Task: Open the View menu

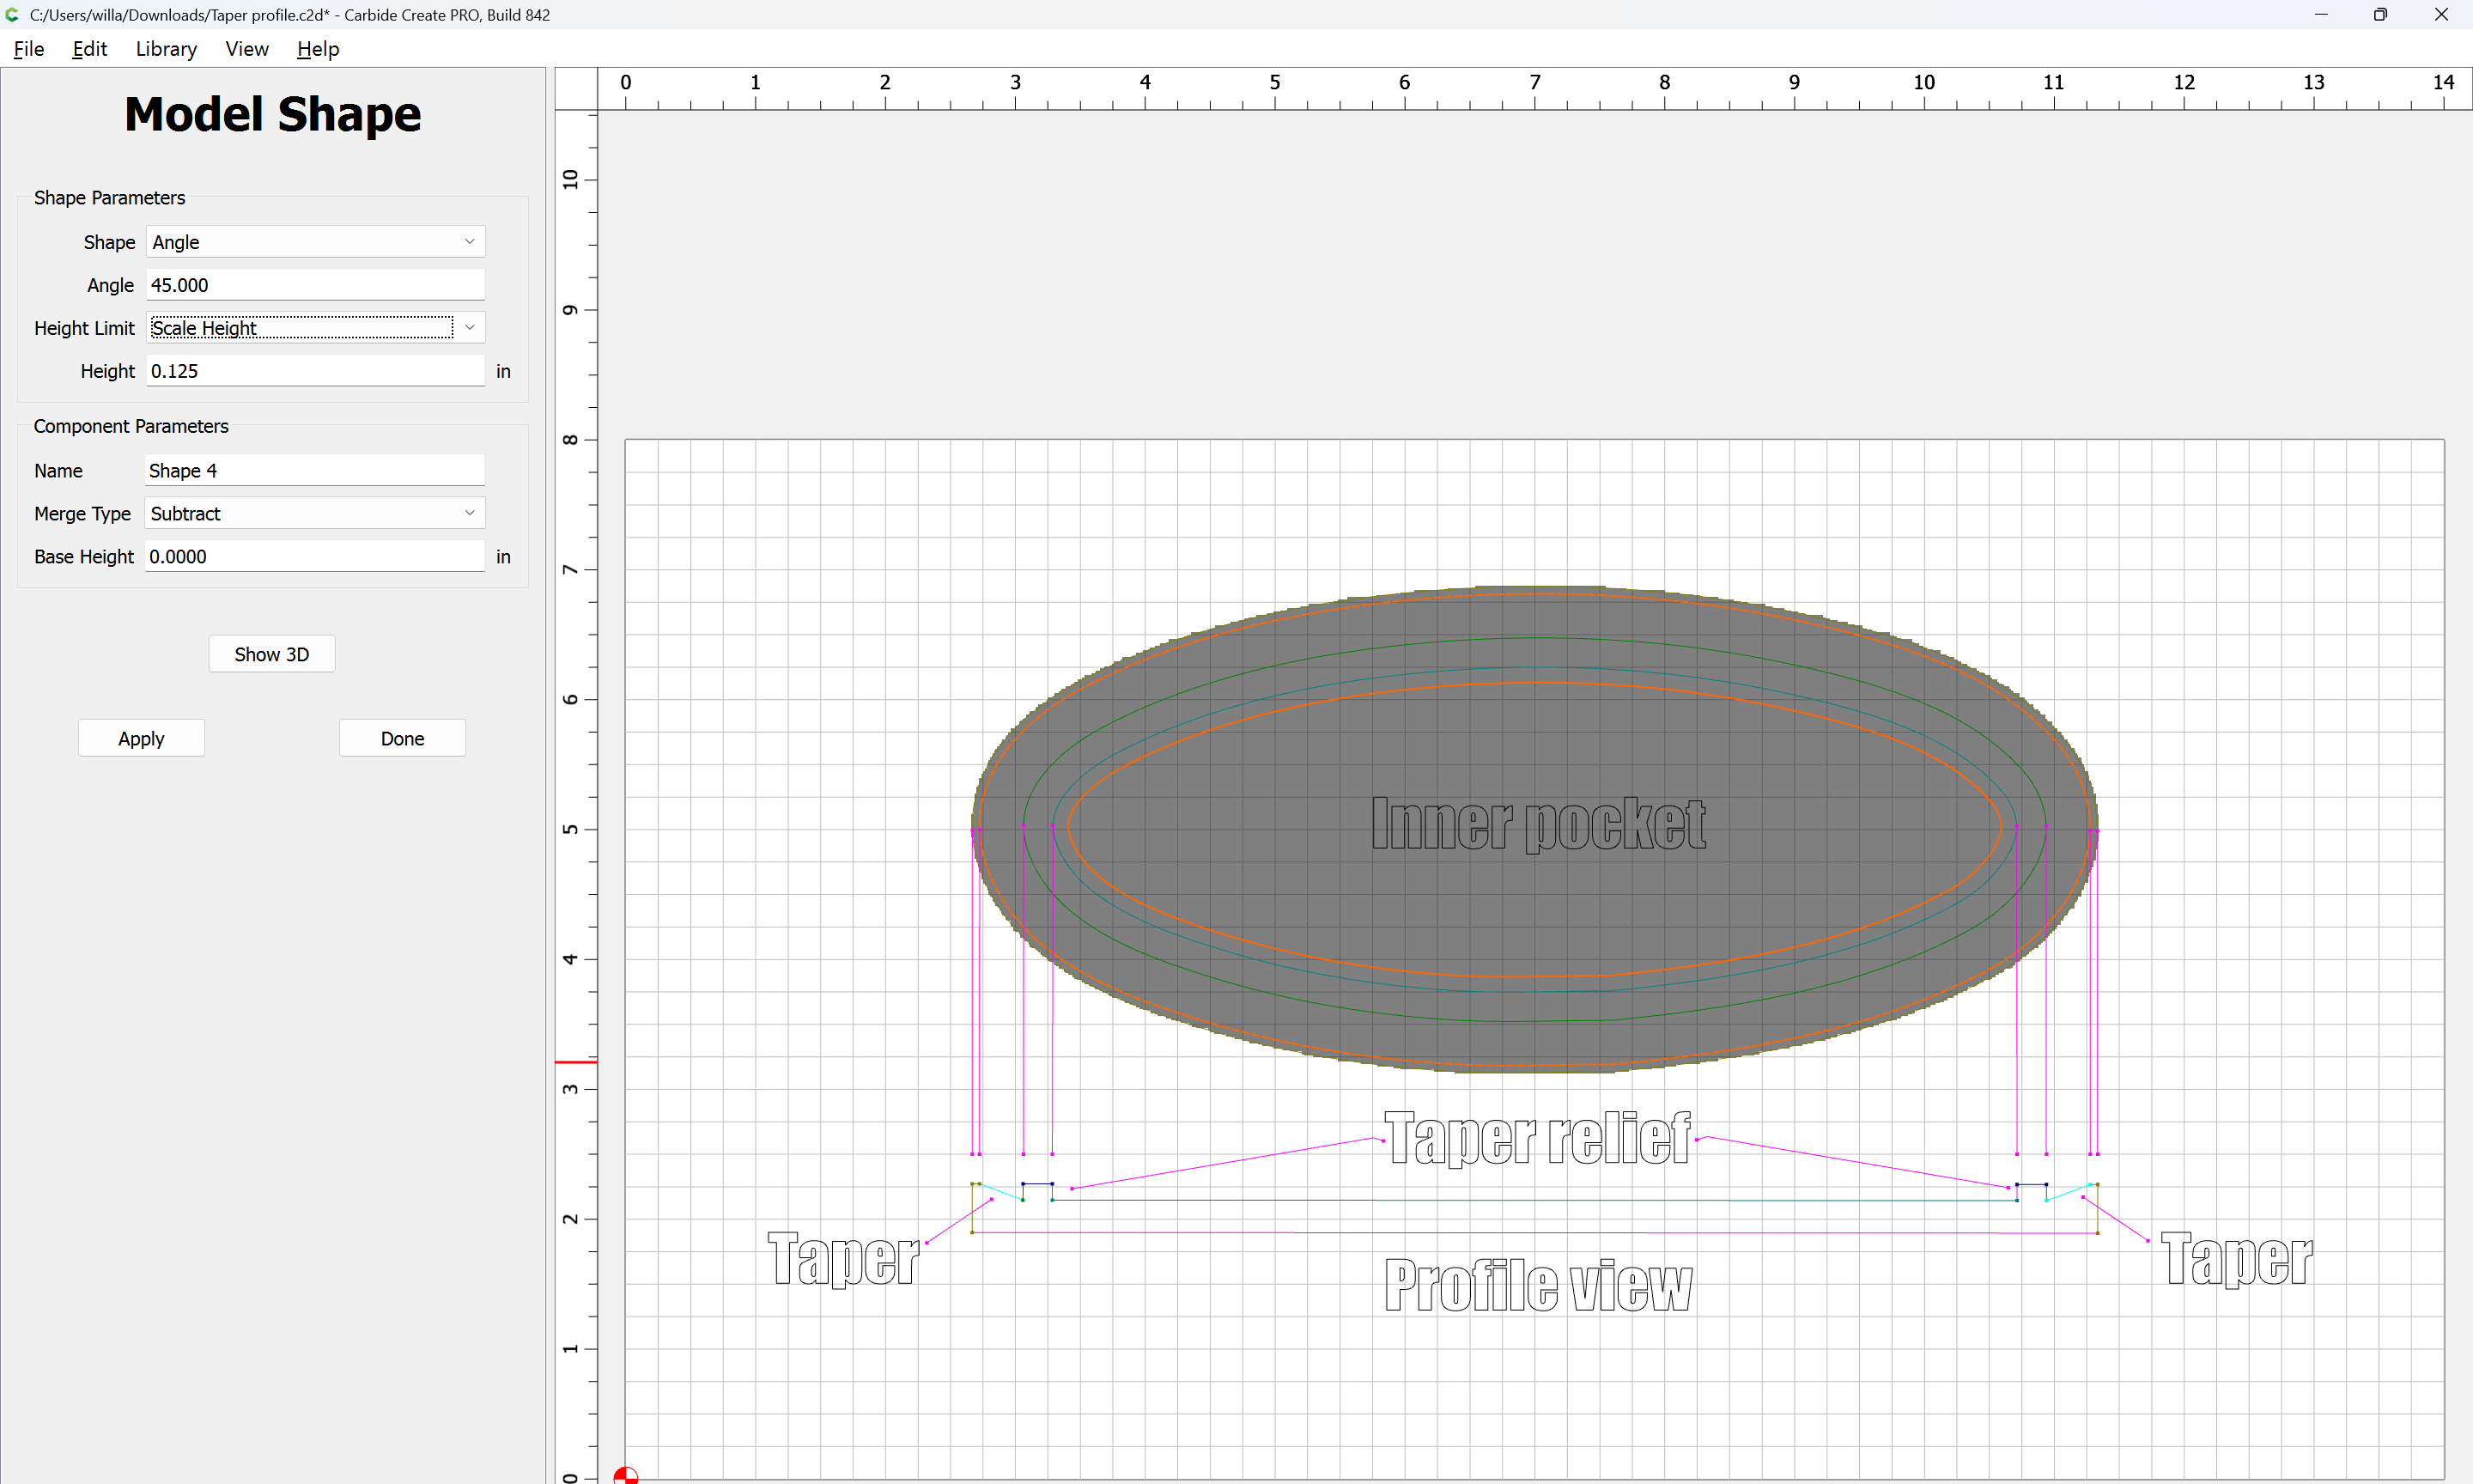Action: click(x=246, y=49)
